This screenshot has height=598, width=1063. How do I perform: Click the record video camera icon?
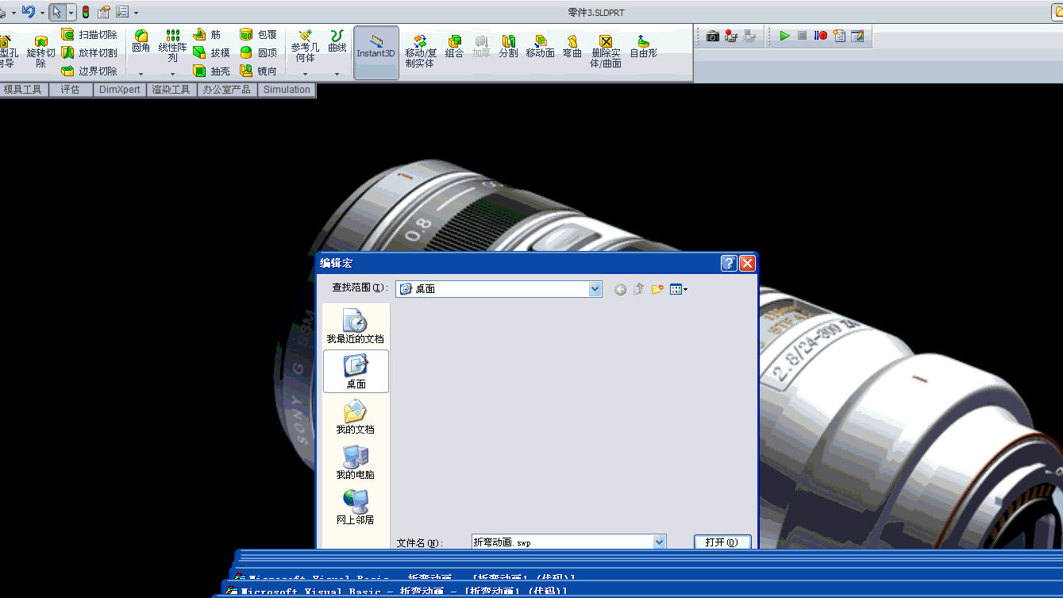pyautogui.click(x=731, y=36)
